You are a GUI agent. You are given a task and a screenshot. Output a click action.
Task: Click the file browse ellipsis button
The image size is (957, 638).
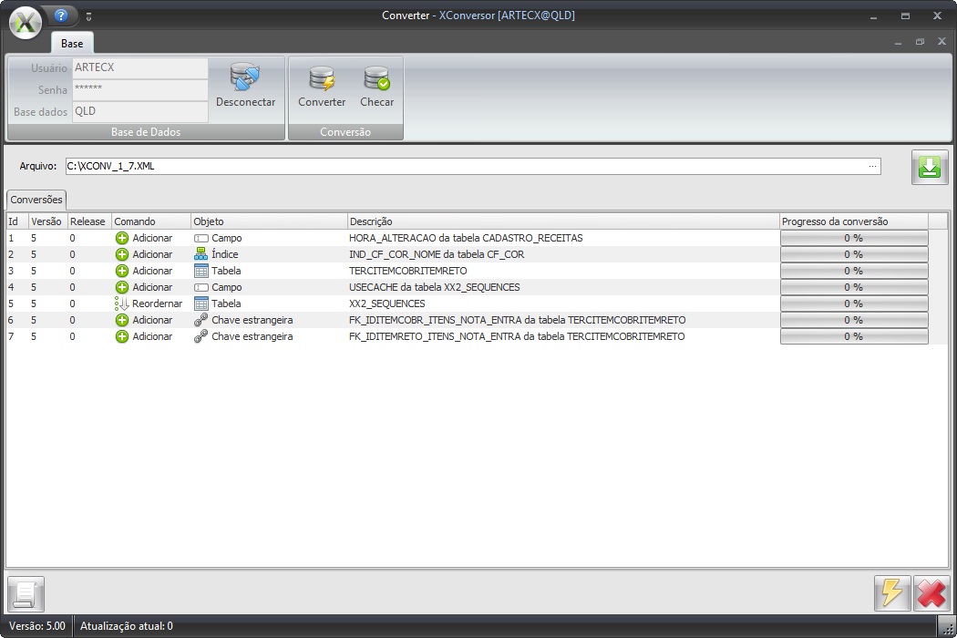(872, 167)
